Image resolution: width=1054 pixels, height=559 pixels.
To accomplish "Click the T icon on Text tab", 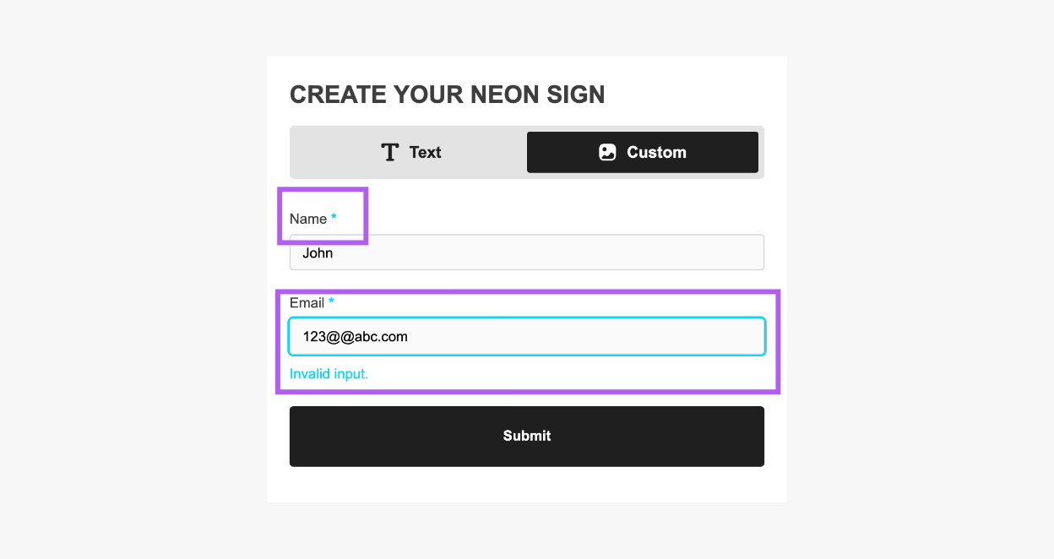I will pyautogui.click(x=389, y=152).
